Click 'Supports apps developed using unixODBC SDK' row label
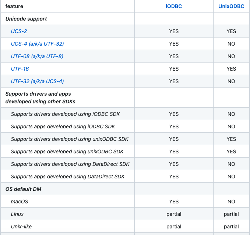The height and width of the screenshot is (235, 250). [67, 152]
